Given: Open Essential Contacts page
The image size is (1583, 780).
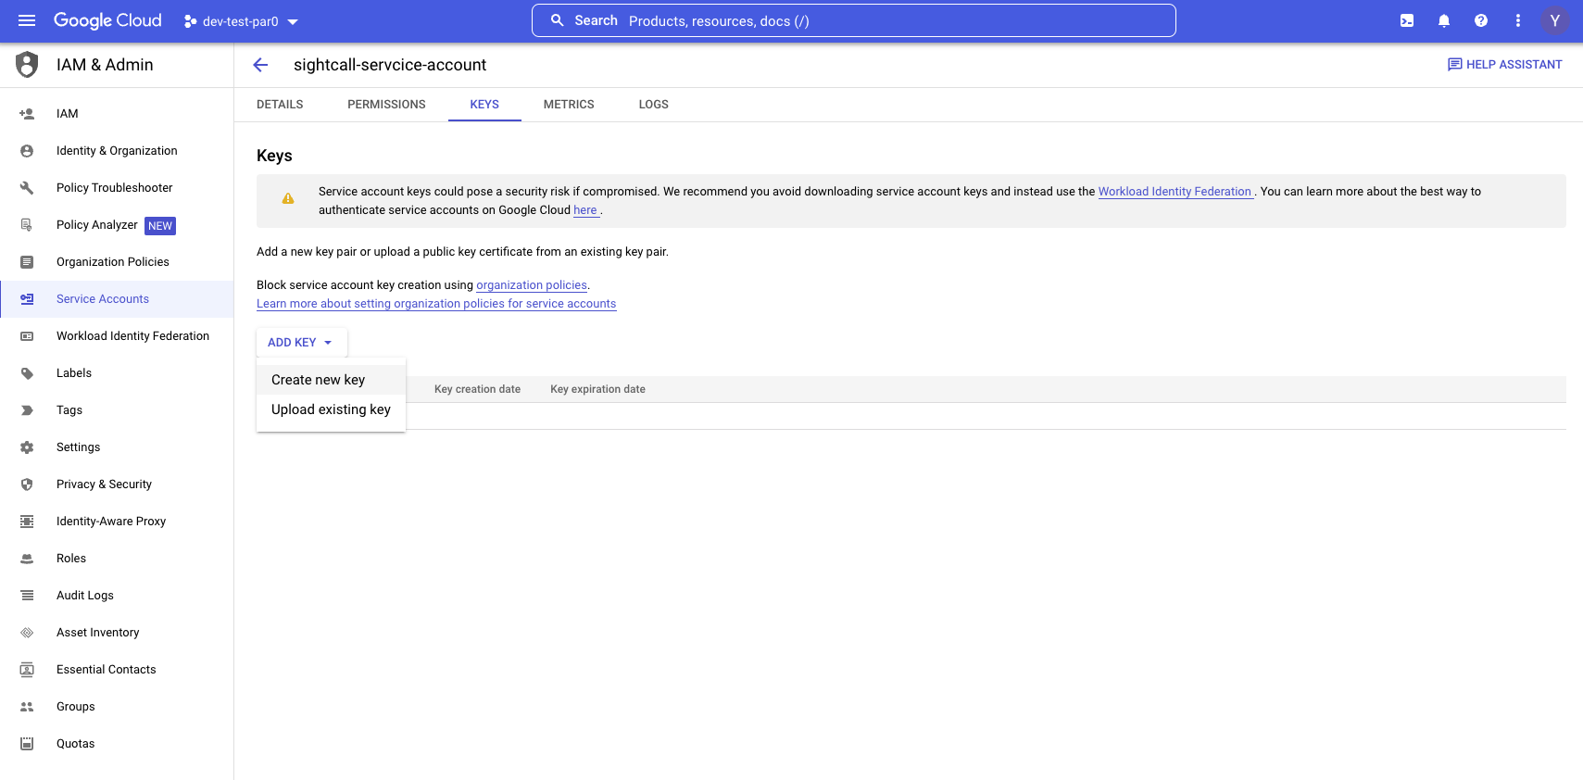Looking at the screenshot, I should [117, 670].
